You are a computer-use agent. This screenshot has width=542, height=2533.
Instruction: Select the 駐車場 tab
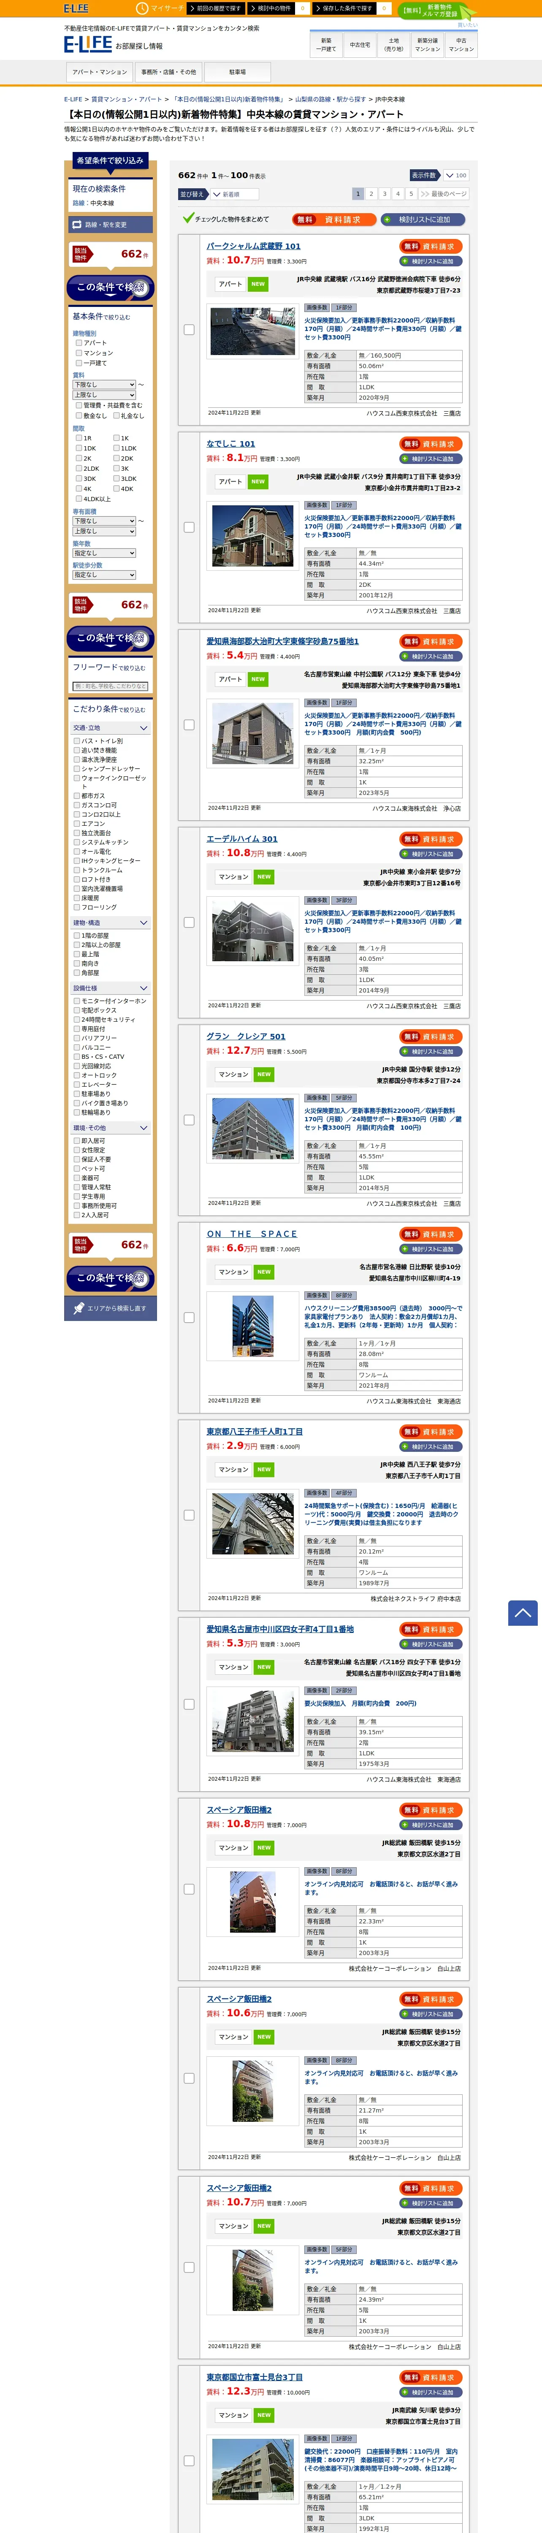[237, 72]
